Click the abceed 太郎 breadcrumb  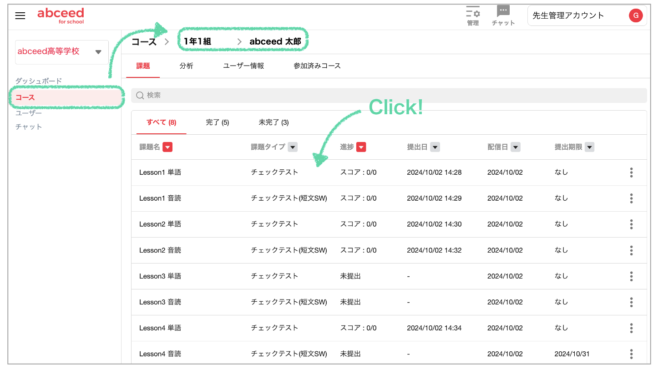275,41
